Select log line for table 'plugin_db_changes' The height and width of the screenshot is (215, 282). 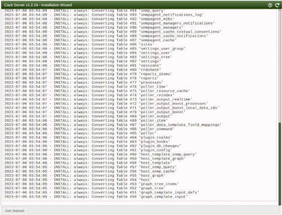tap(93, 146)
